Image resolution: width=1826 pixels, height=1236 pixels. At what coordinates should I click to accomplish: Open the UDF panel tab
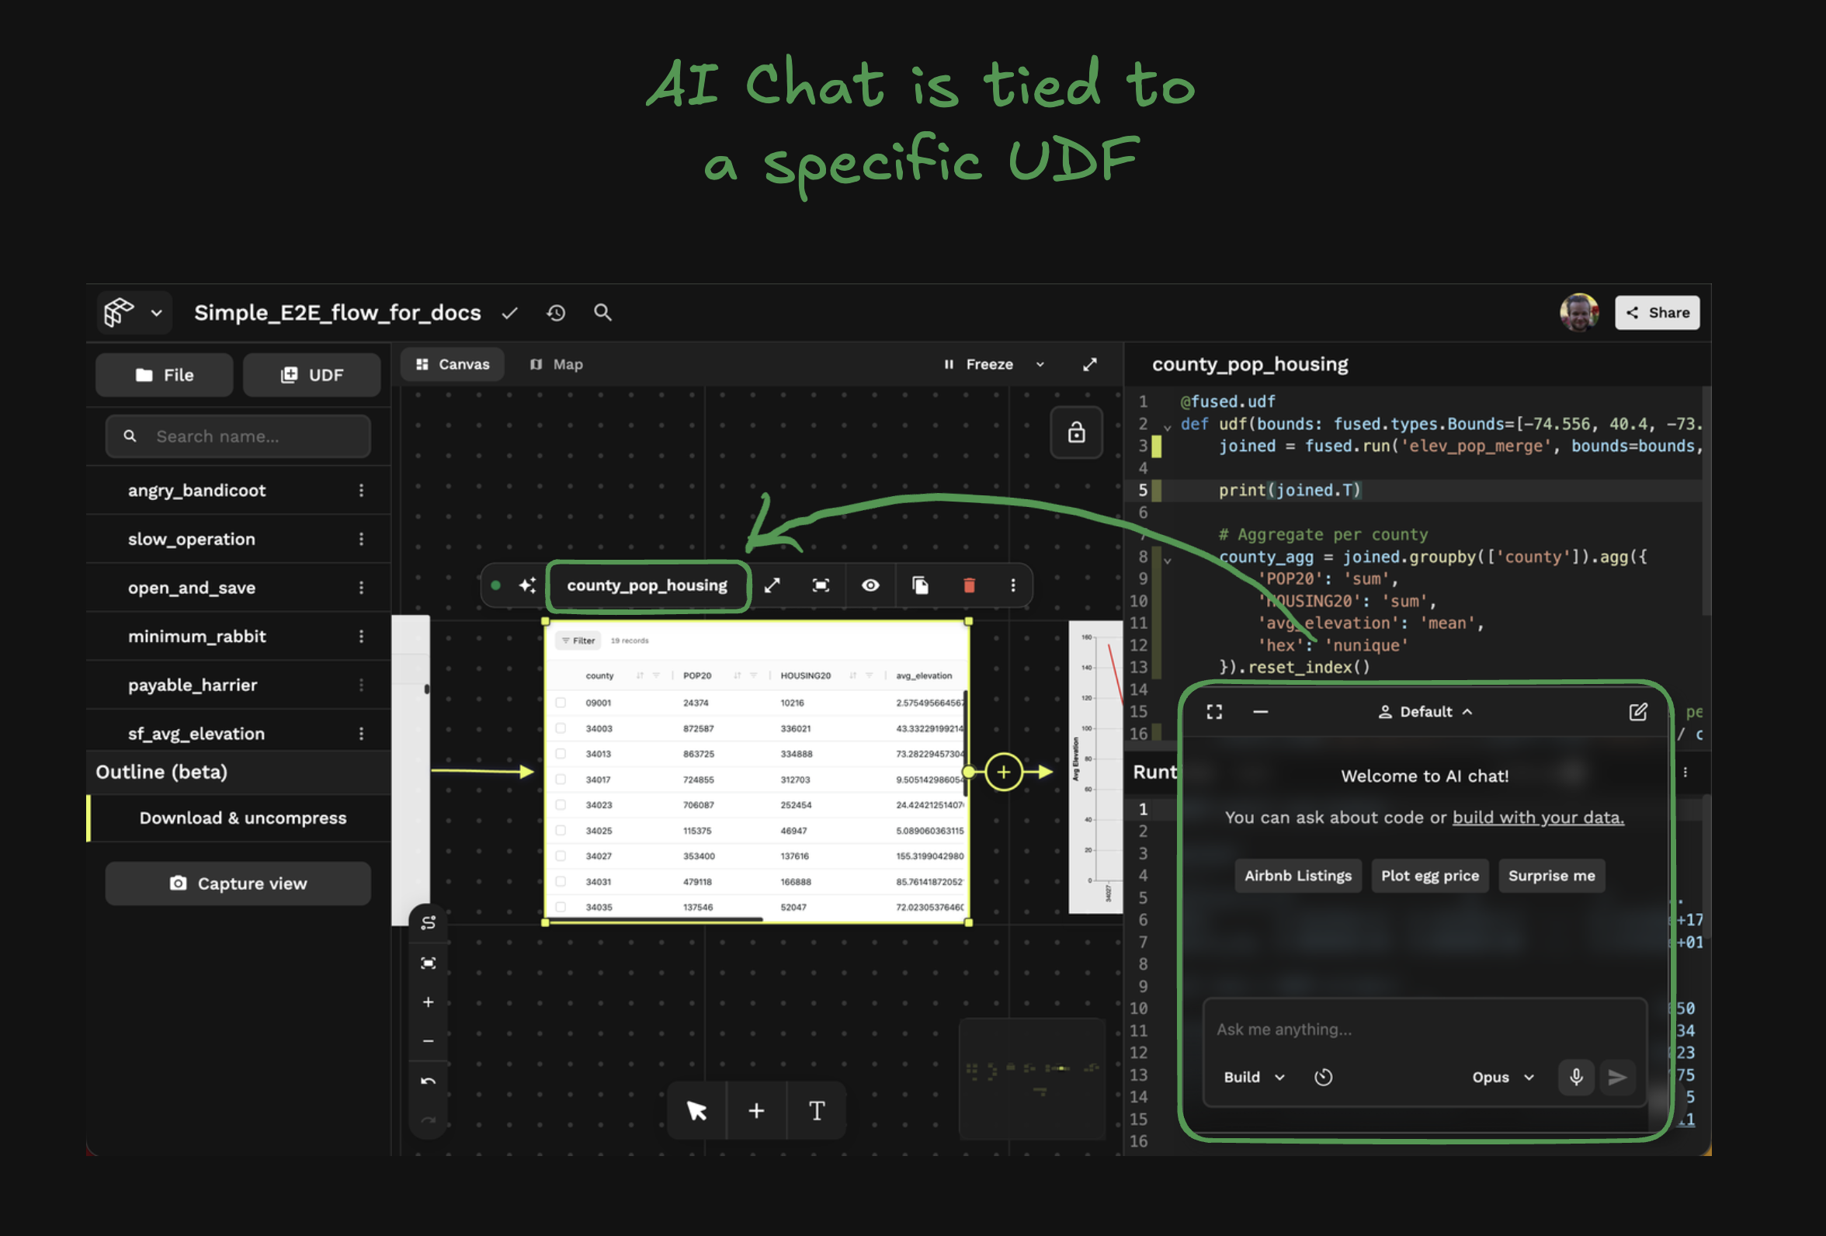pos(311,375)
